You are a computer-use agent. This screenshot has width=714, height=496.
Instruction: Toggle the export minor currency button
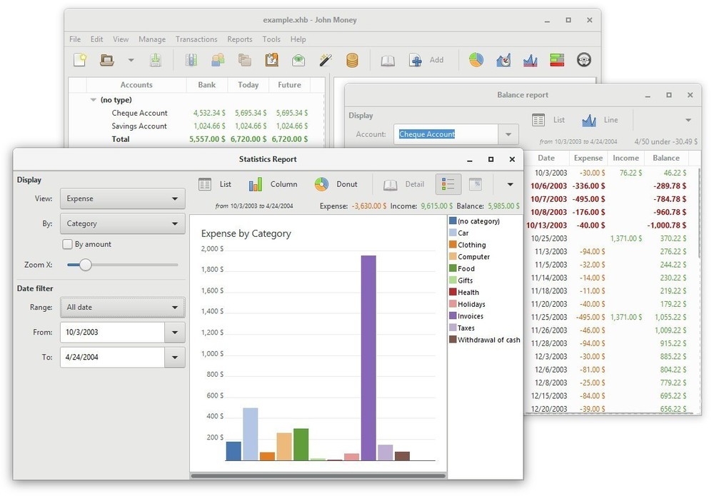click(x=476, y=184)
